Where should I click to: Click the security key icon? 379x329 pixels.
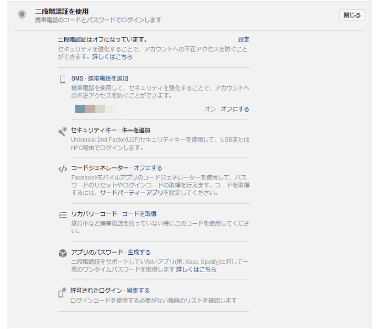[62, 131]
